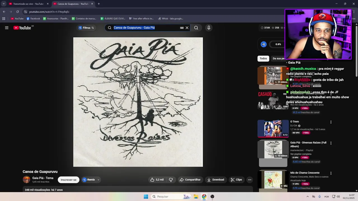Viewport: 358px width, 201px height.
Task: Expand the Remix dropdown arrow
Action: tap(98, 180)
